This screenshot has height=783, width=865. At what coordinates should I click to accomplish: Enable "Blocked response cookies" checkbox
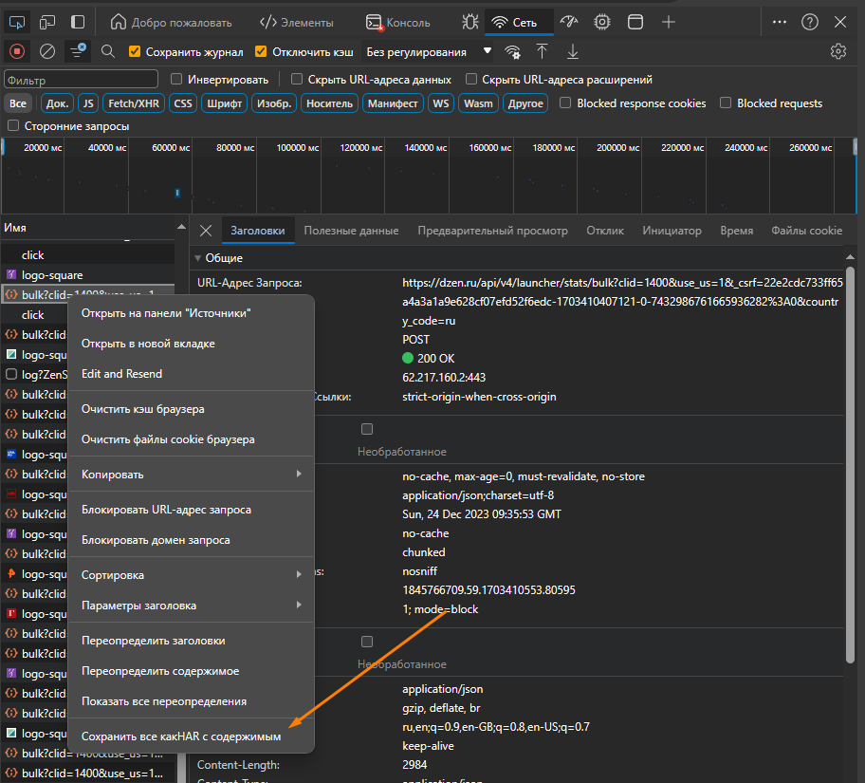(565, 103)
